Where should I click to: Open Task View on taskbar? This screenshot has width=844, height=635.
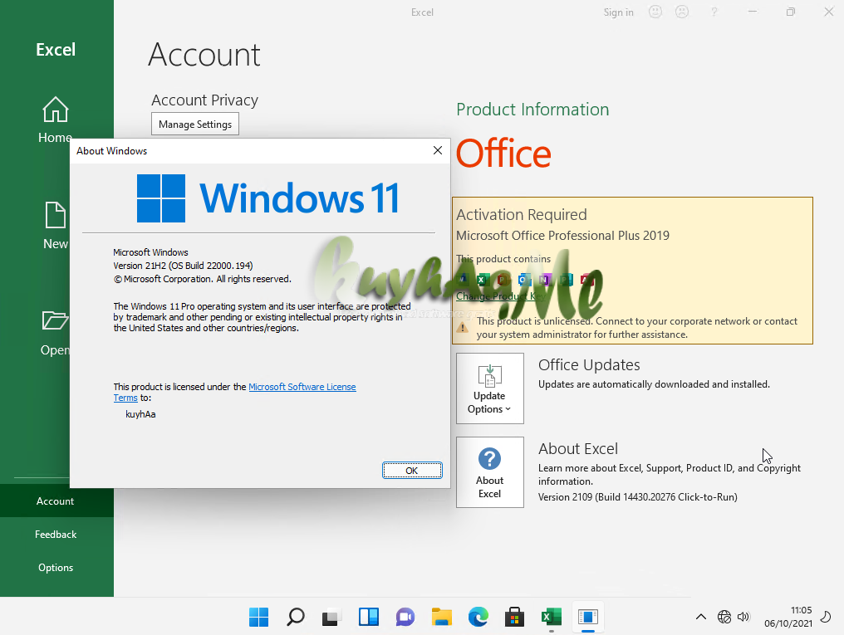(332, 617)
